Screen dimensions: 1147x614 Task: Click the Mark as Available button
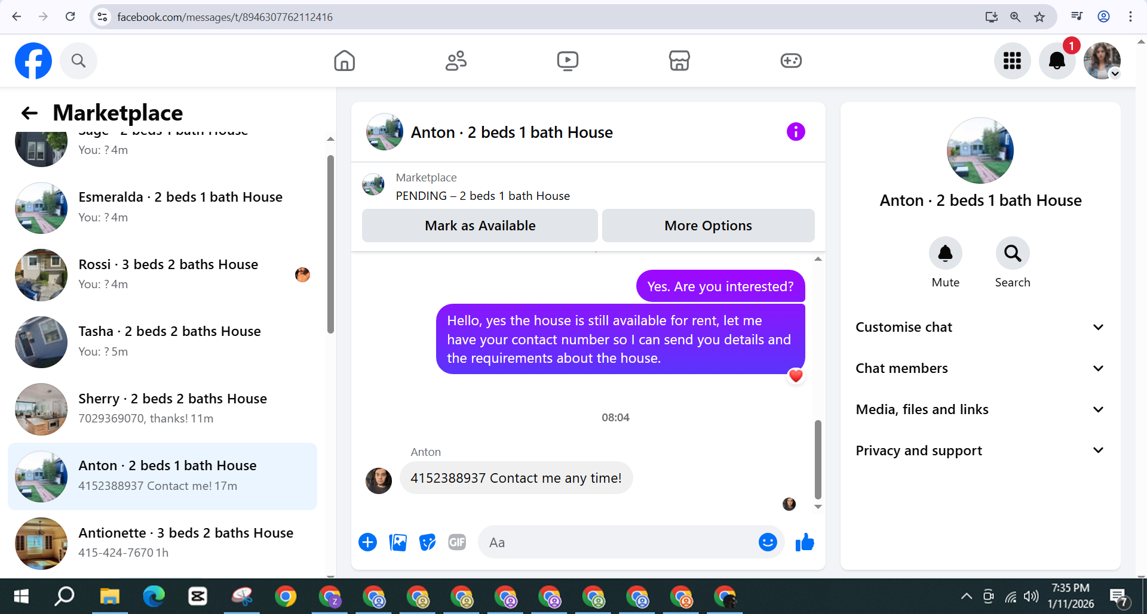point(480,226)
